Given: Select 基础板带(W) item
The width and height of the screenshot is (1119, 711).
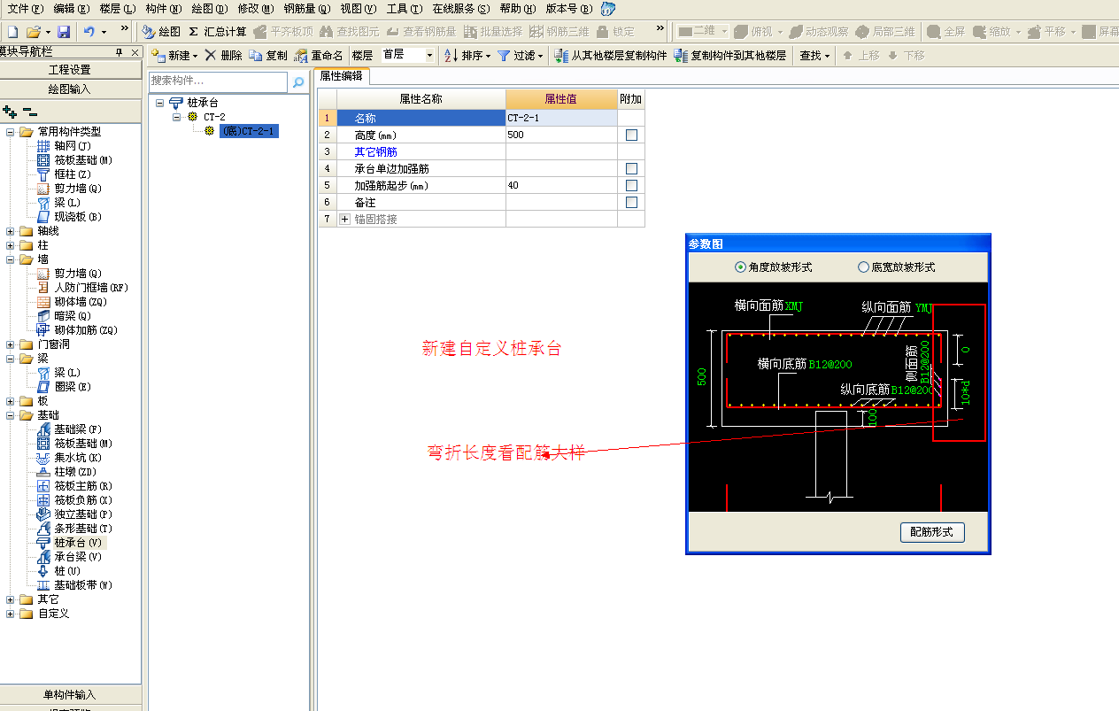Looking at the screenshot, I should pyautogui.click(x=75, y=585).
